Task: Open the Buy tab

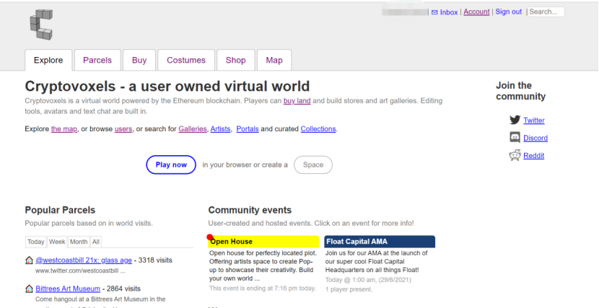Action: 139,60
